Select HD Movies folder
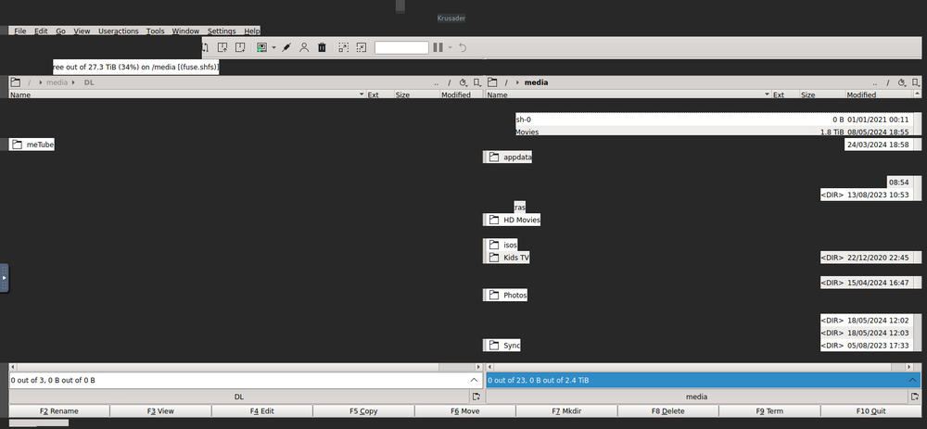This screenshot has width=927, height=429. coord(513,220)
